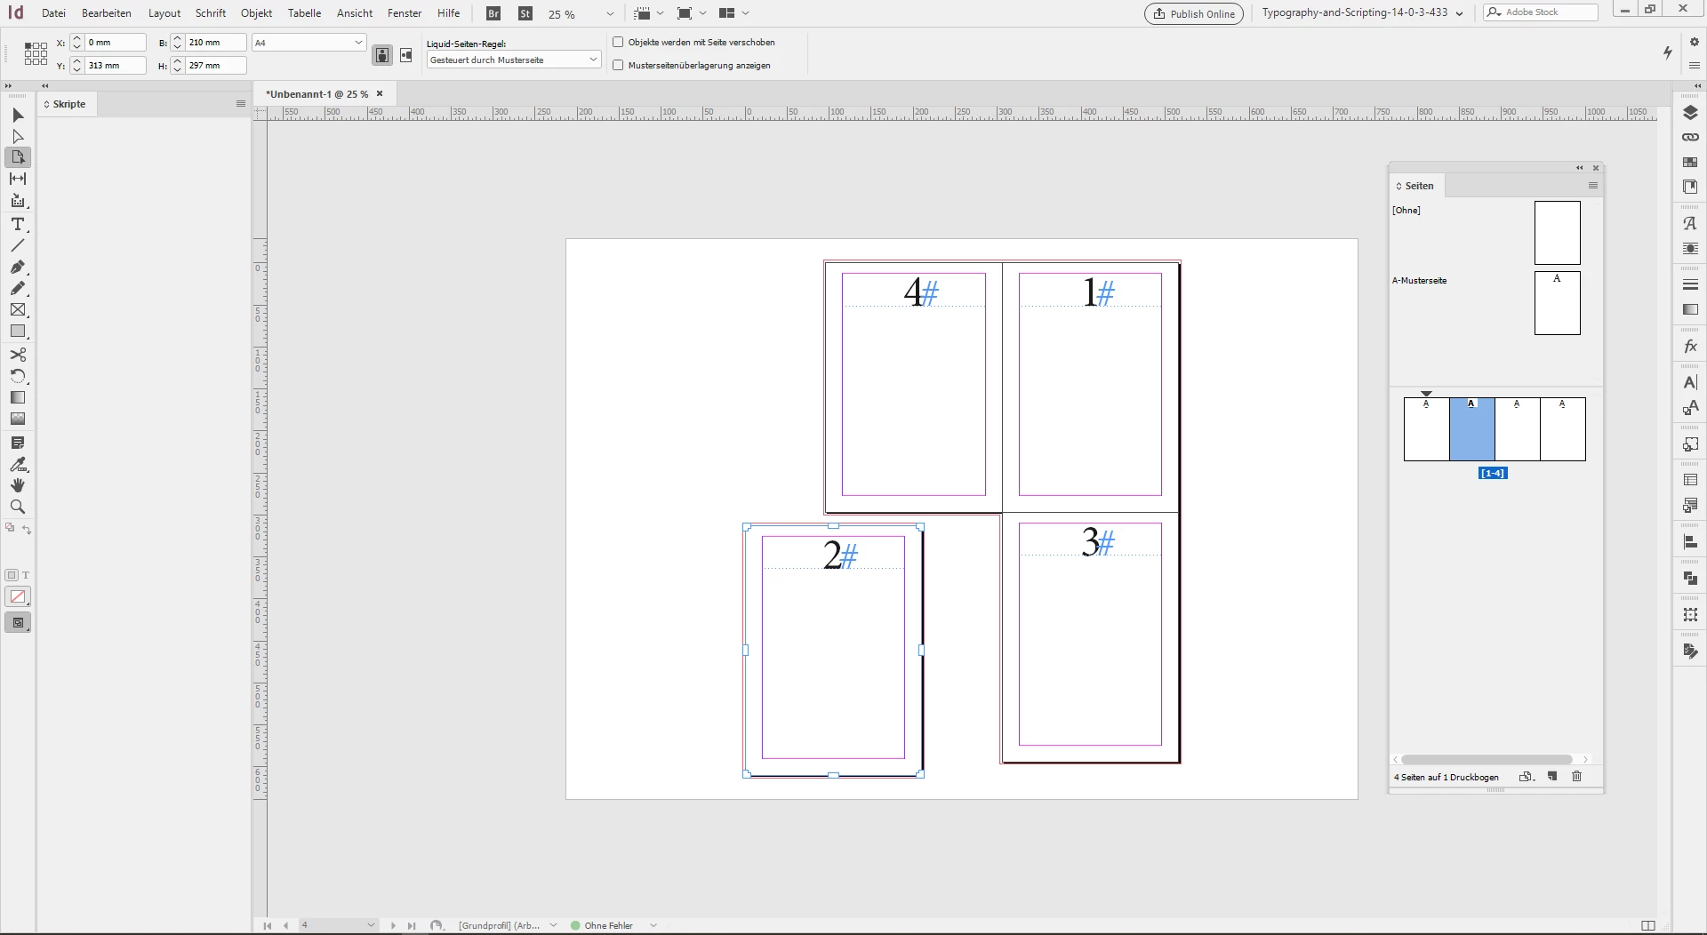
Task: Open Adobe Bridge via Br icon
Action: coord(493,13)
